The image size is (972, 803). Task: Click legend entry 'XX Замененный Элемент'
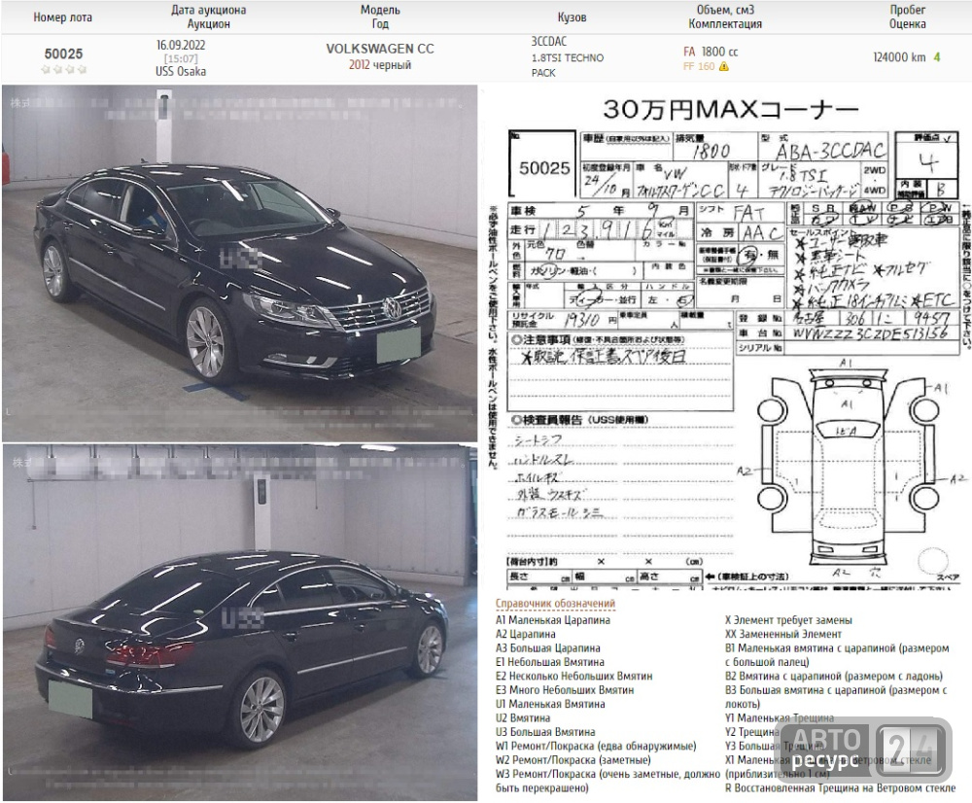coord(783,634)
